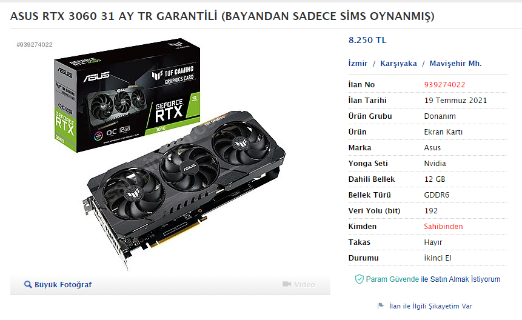Click the 8.250 TL price
Viewport: 522px width, 320px height.
(x=367, y=40)
